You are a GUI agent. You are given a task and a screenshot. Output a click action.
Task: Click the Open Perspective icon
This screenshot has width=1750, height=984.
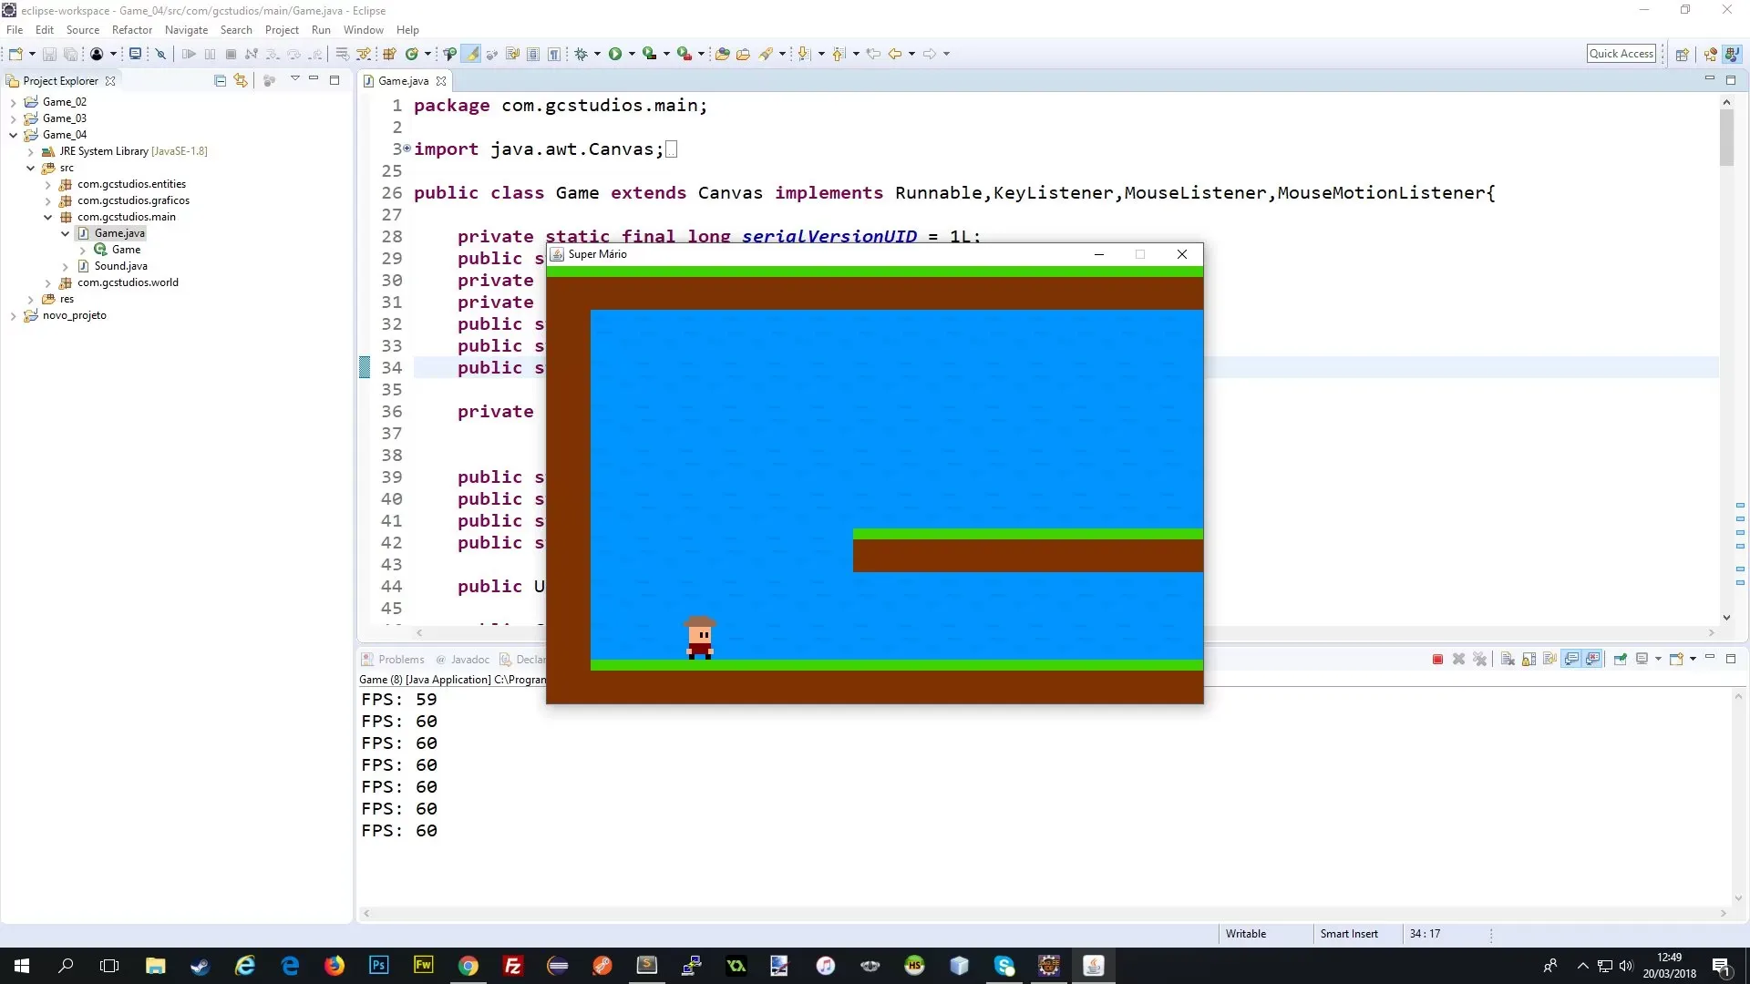coord(1683,54)
